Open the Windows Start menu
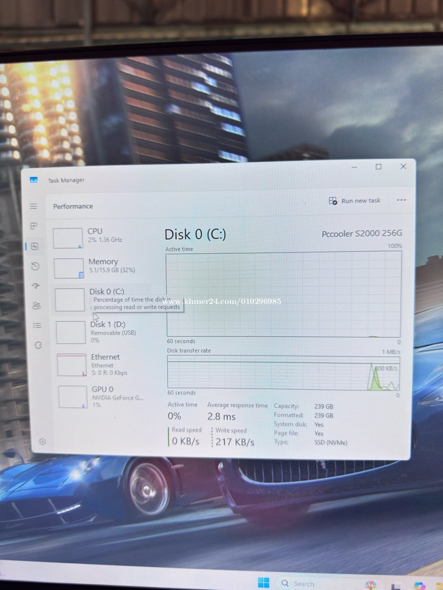Image resolution: width=443 pixels, height=590 pixels. pyautogui.click(x=263, y=583)
